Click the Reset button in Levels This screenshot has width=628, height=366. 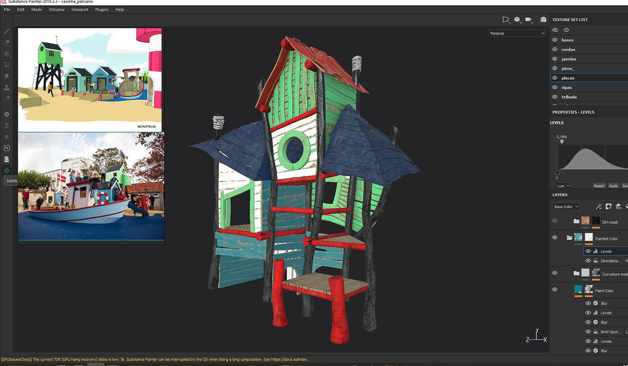(x=599, y=186)
